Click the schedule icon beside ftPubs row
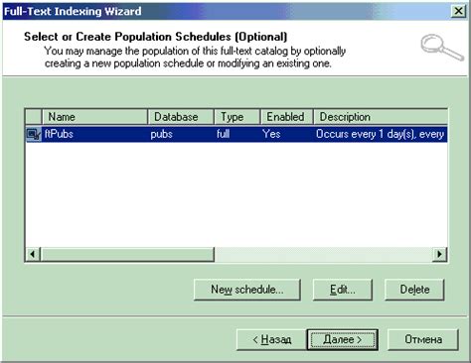Screen dimensions: 471x363 coord(34,134)
